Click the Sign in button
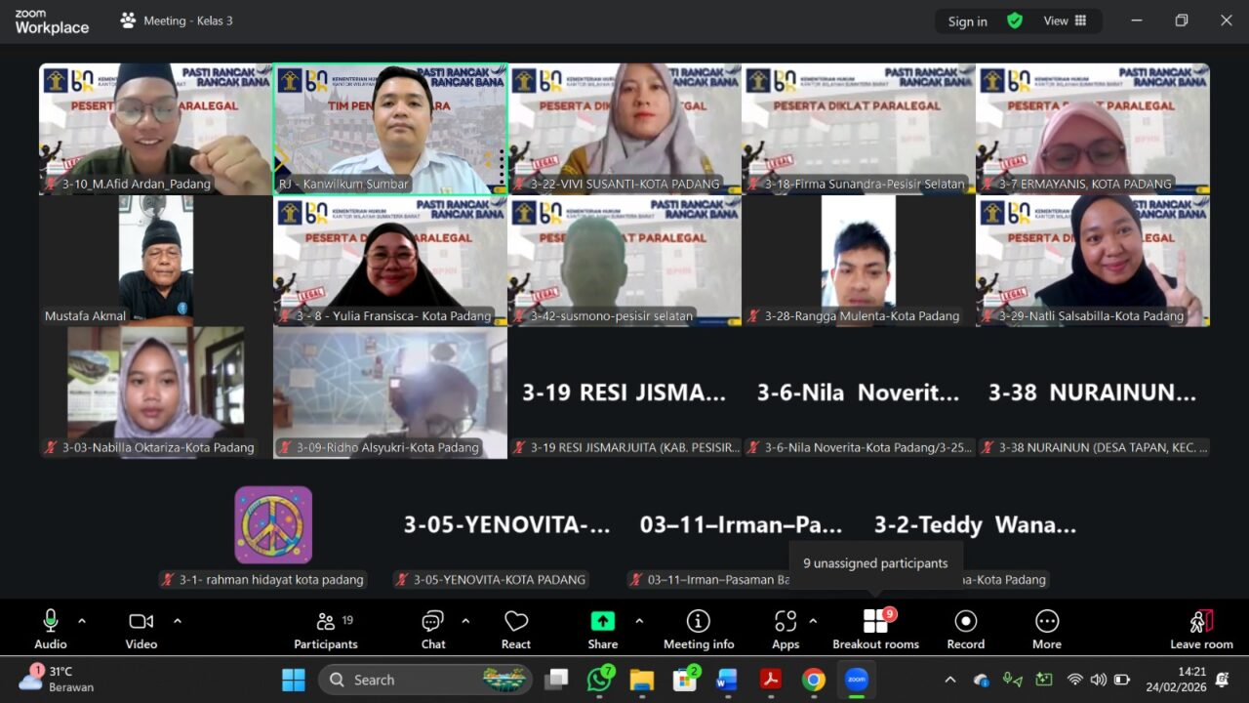 point(967,21)
